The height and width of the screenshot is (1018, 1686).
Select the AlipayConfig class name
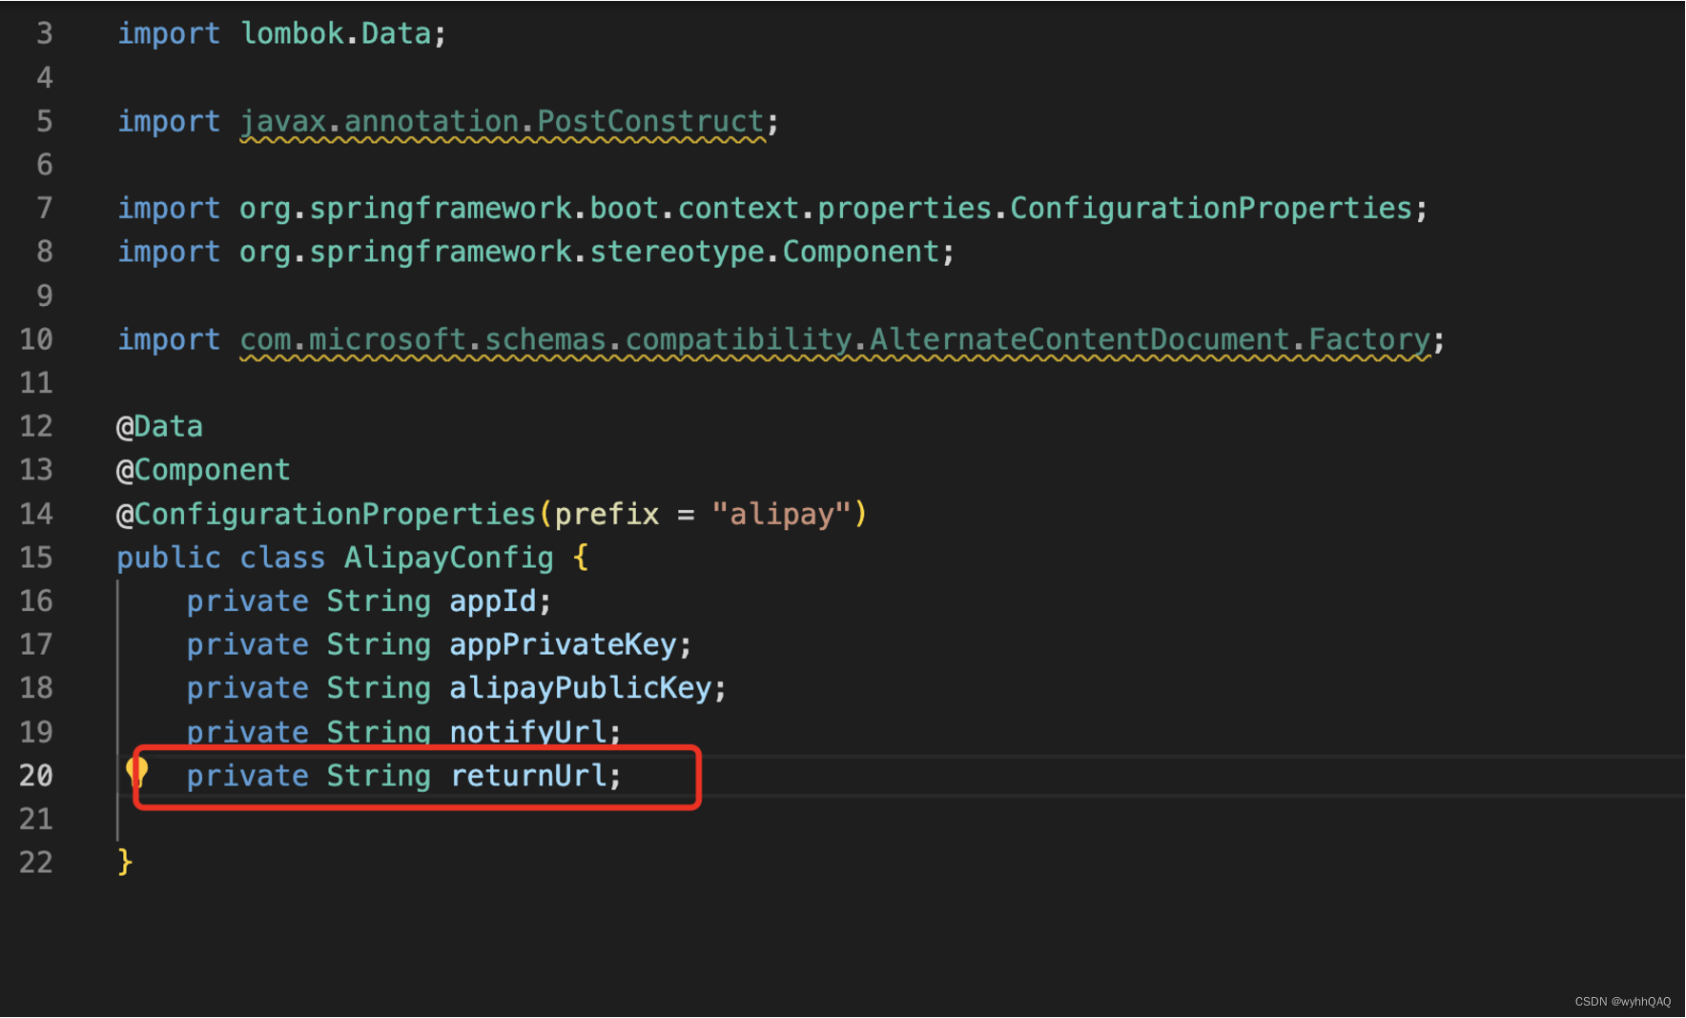pyautogui.click(x=447, y=557)
